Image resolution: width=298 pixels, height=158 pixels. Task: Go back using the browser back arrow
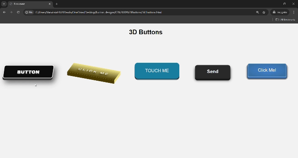(4, 12)
